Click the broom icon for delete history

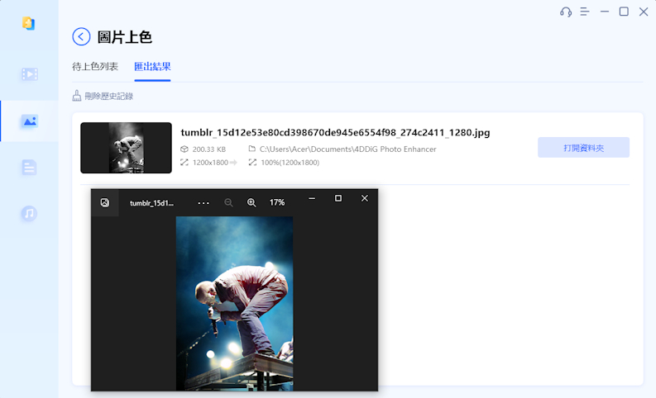point(77,96)
